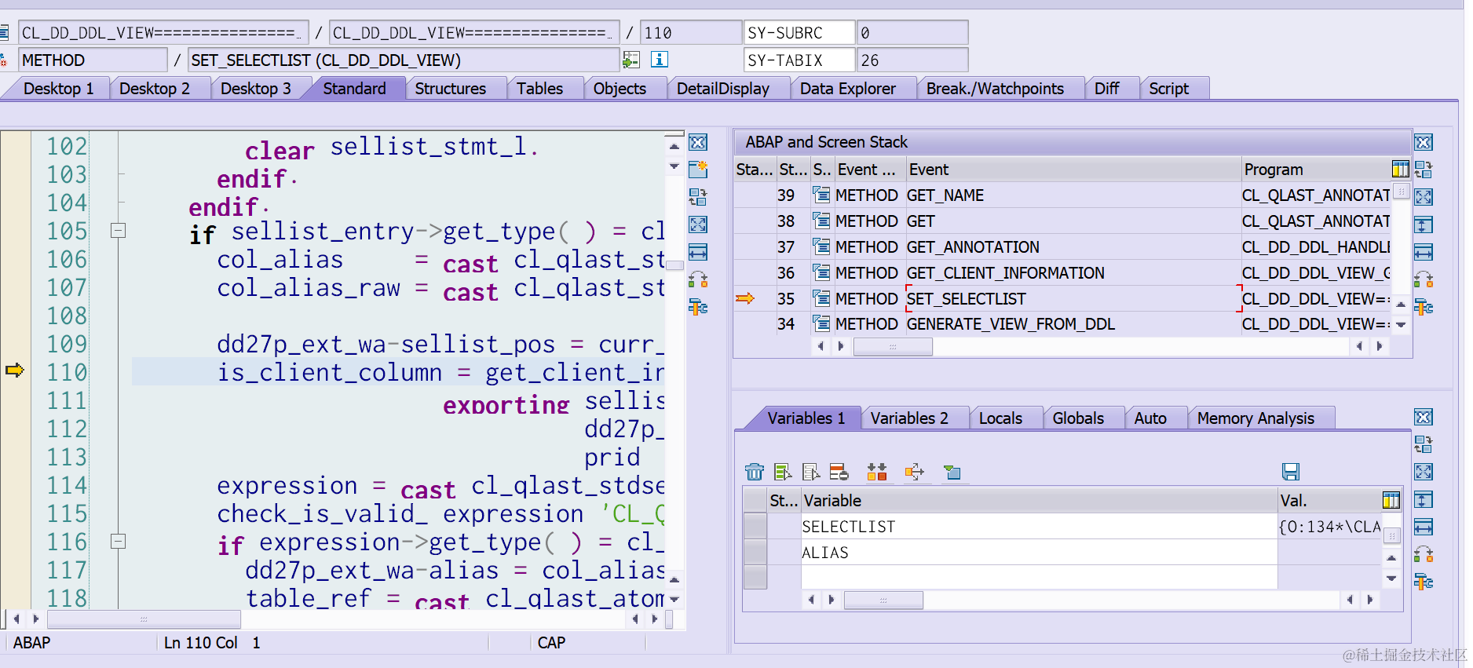Click the line number field showing 110

pyautogui.click(x=691, y=33)
